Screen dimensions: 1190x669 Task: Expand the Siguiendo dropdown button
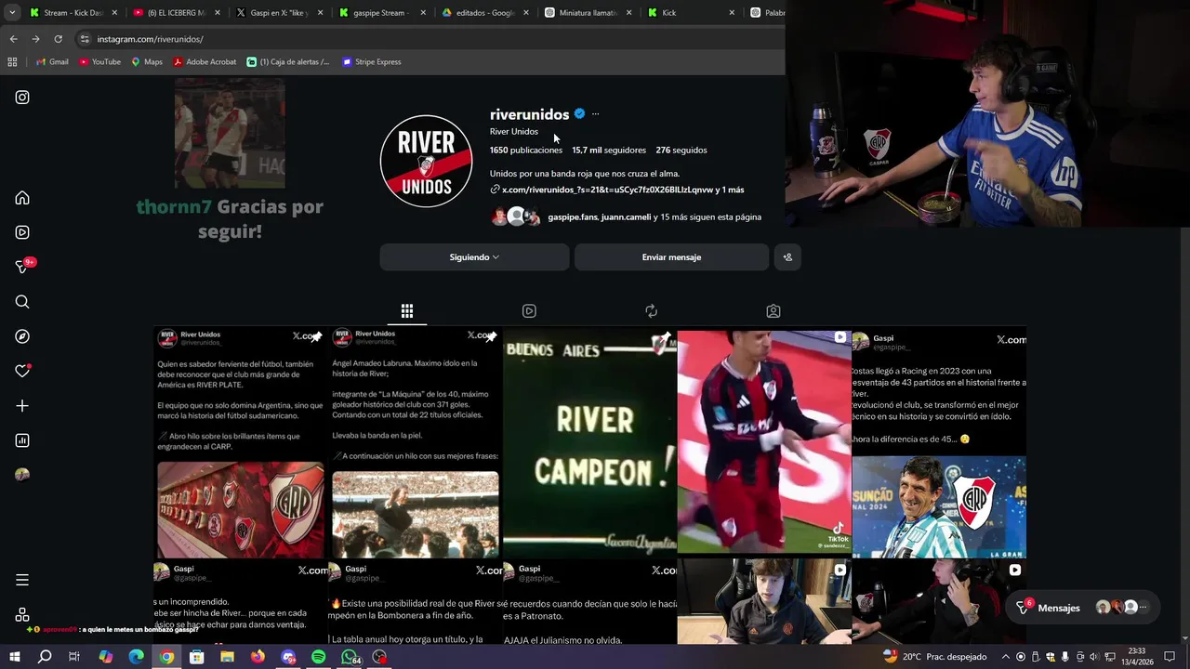tap(474, 257)
